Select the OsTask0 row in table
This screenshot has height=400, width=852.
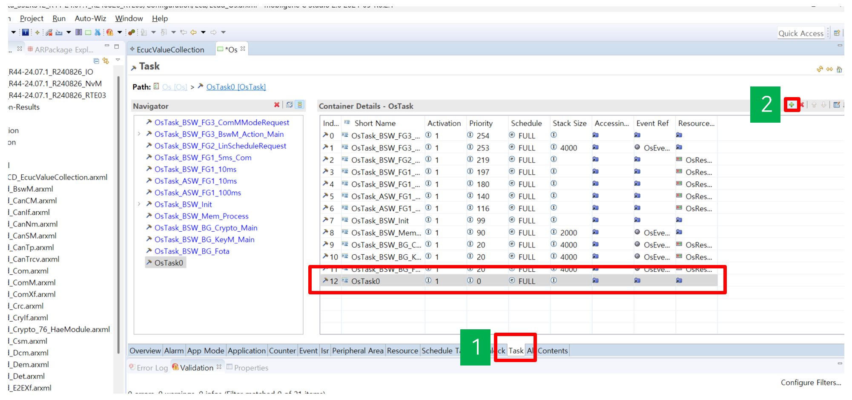pyautogui.click(x=365, y=281)
